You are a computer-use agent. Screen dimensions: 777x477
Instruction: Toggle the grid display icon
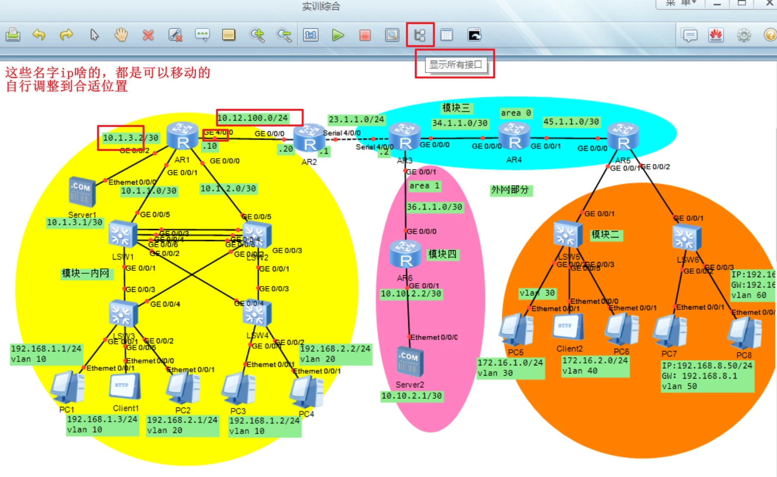[x=447, y=35]
